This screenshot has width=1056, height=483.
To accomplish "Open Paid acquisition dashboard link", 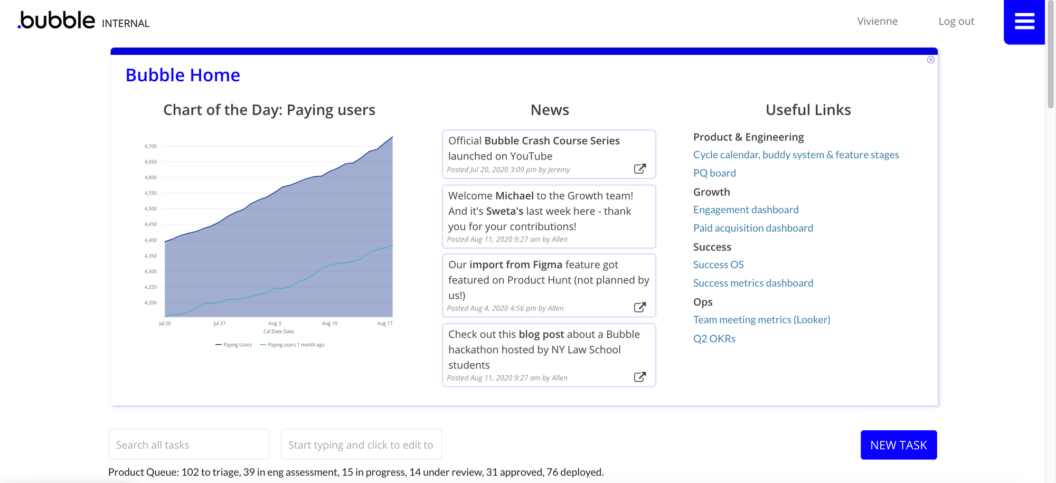I will tap(752, 228).
